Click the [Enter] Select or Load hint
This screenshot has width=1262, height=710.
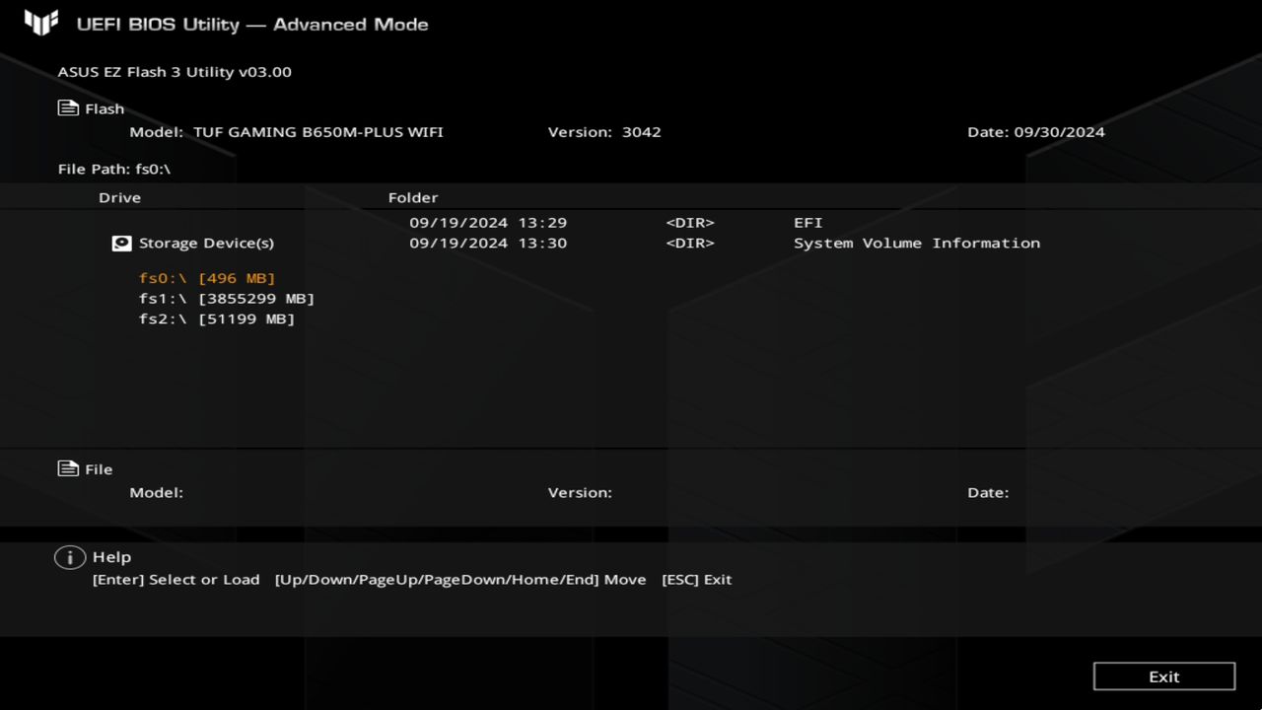[x=175, y=580]
